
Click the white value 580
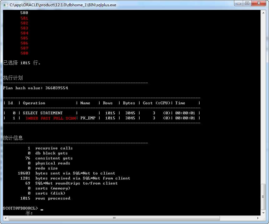(x=24, y=13)
